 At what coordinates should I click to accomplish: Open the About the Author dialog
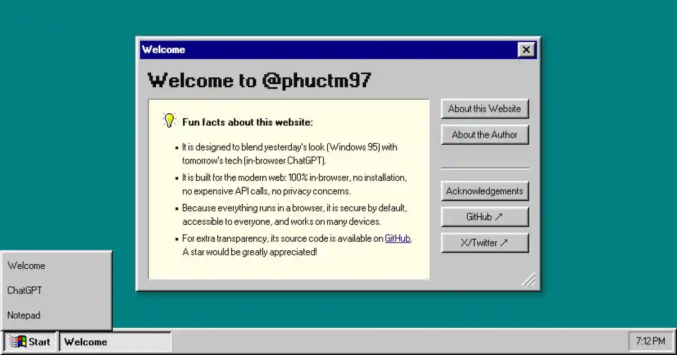click(x=485, y=135)
